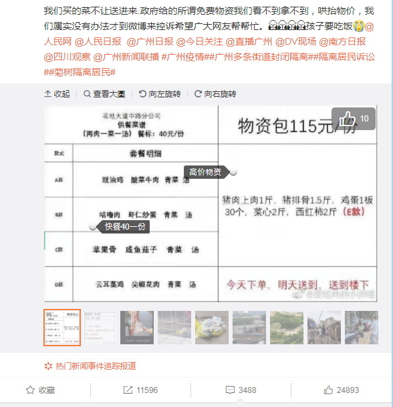Open the comments icon showing 3488
Image resolution: width=393 pixels, height=407 pixels.
[230, 390]
